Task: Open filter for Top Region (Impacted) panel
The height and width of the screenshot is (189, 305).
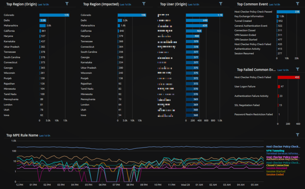Action: pyautogui.click(x=144, y=4)
